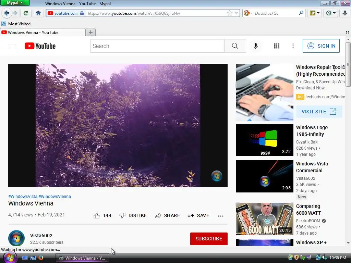Click Show Desktop in quick launch
351x263 pixels.
pyautogui.click(x=25, y=258)
